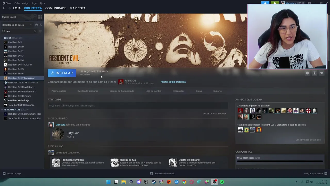Select Resident Evil Village in list

point(19,100)
